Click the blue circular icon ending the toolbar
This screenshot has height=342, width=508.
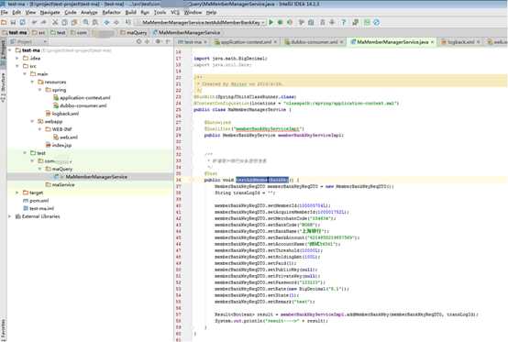(x=376, y=22)
